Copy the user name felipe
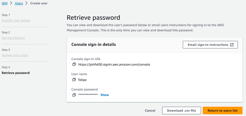The width and height of the screenshot is (246, 116). [x=74, y=80]
